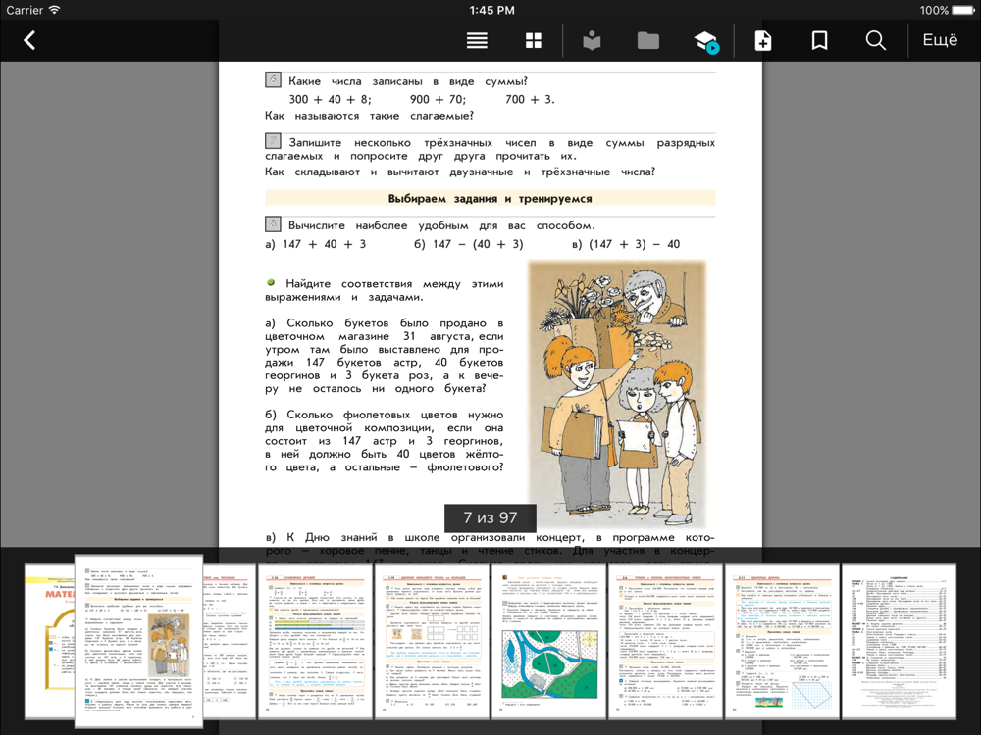The height and width of the screenshot is (735, 981).
Task: Tap expression «в) (147 + 3) − 40»
Action: [626, 244]
